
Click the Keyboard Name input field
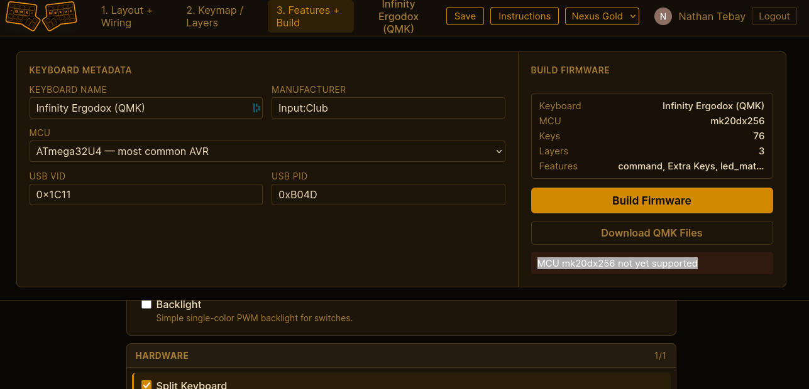click(x=146, y=108)
